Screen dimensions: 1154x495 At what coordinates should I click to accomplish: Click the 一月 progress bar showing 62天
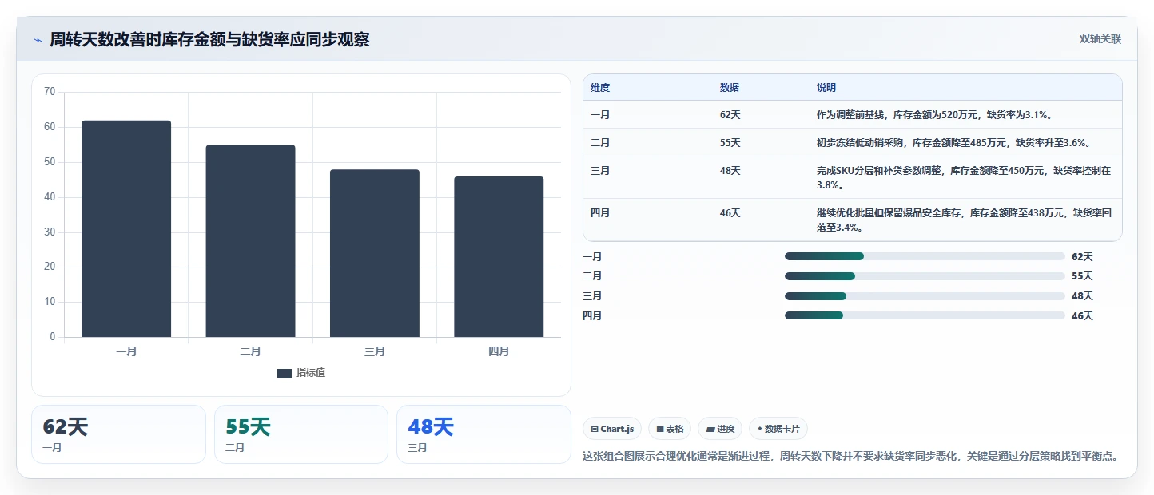925,256
